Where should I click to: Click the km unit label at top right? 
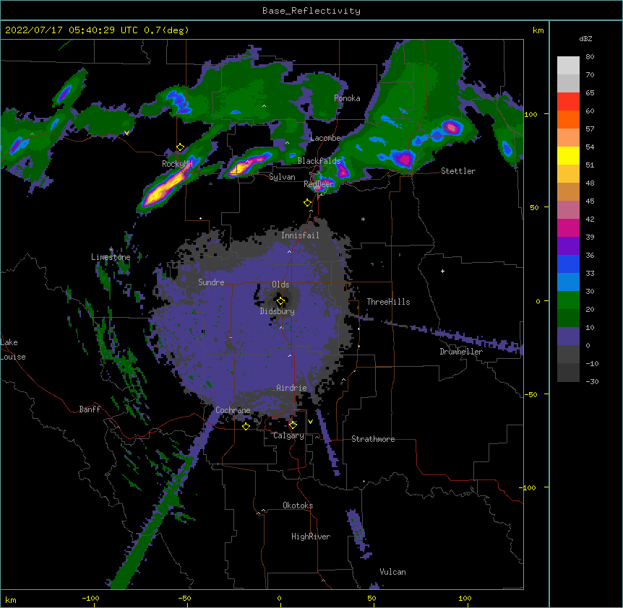tap(538, 30)
